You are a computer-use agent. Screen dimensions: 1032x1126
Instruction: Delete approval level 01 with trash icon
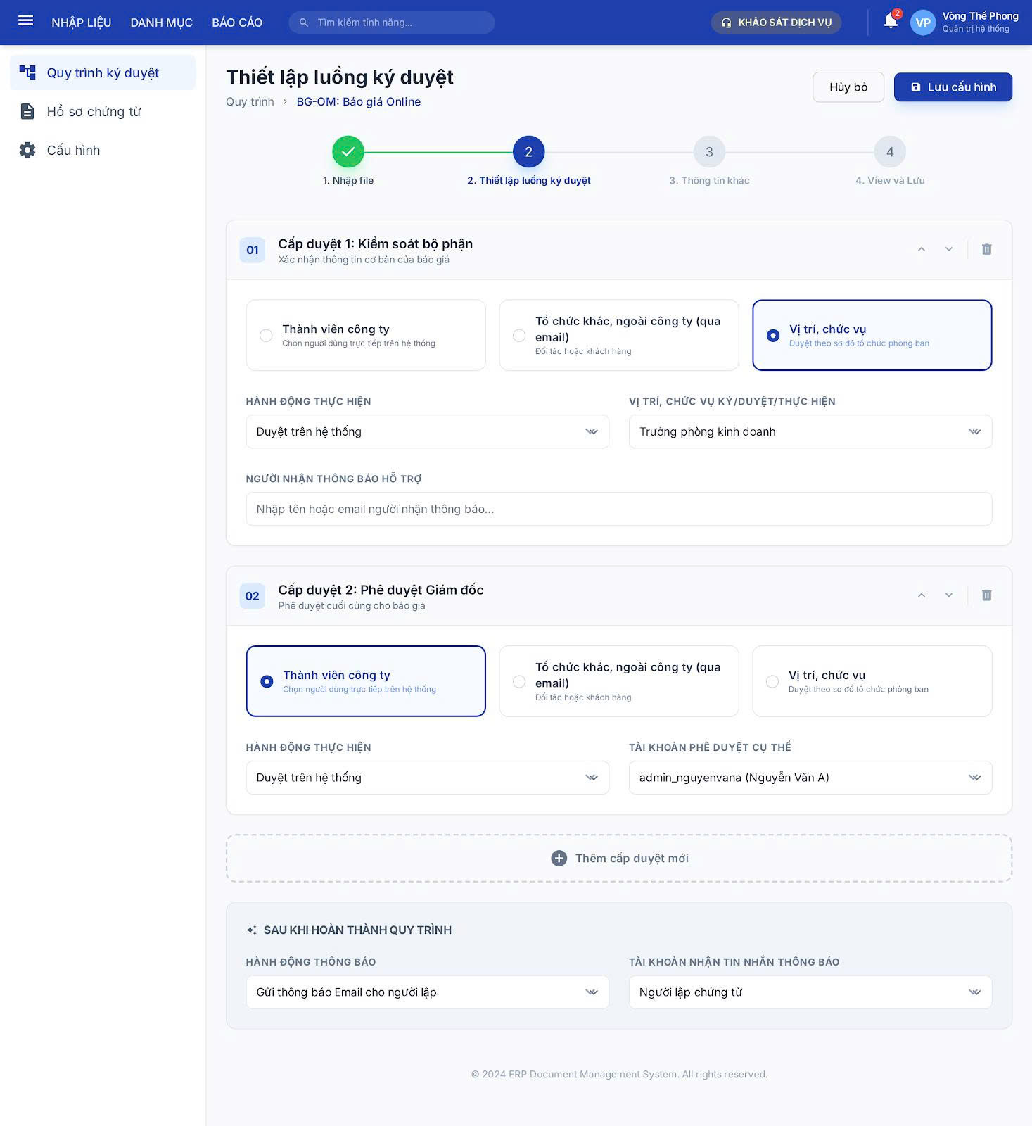coord(986,250)
